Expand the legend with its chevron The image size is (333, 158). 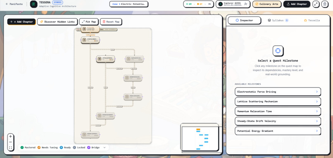click(x=105, y=147)
